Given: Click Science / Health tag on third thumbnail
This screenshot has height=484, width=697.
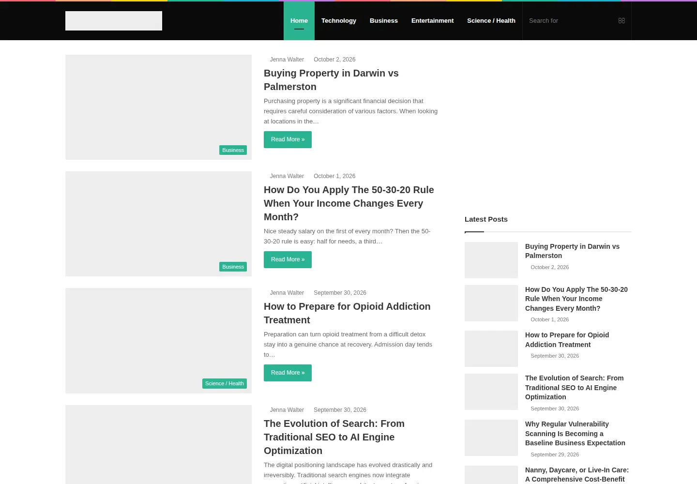Looking at the screenshot, I should [x=225, y=383].
